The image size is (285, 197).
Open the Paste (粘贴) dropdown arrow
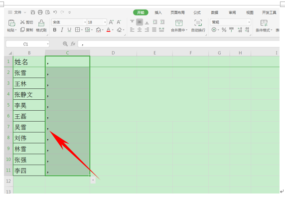[x=16, y=30]
